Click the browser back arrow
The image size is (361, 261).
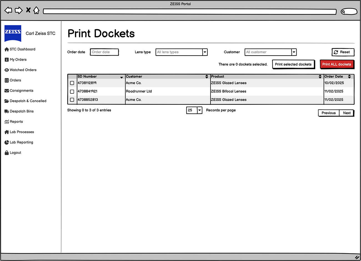coord(8,10)
